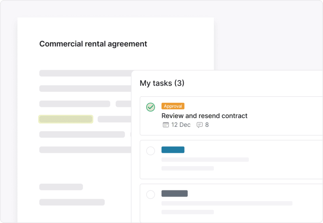This screenshot has height=223, width=323.
Task: Click the calendar icon beside 12 Dec
Action: [x=166, y=125]
